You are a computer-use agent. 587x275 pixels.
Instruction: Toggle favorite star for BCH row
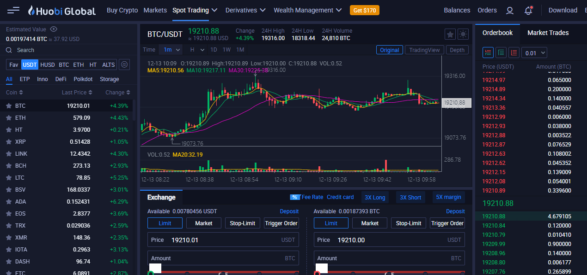pyautogui.click(x=8, y=166)
